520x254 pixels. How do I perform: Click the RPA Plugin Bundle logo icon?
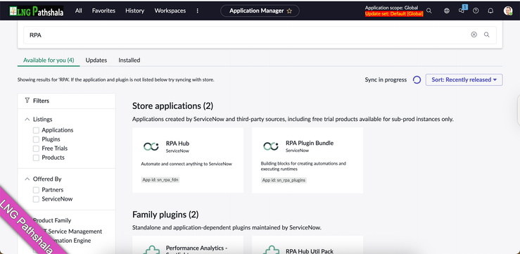pyautogui.click(x=271, y=146)
